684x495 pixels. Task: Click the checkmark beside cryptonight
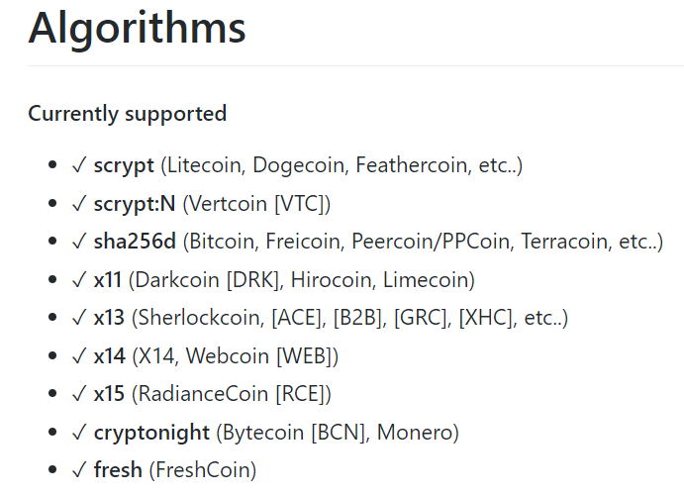coord(79,433)
